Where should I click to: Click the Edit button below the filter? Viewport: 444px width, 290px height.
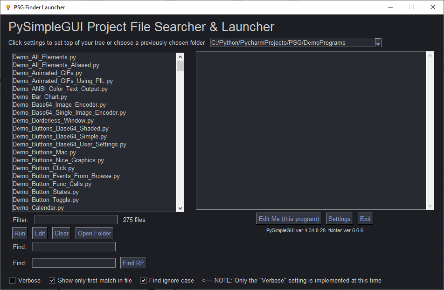pyautogui.click(x=40, y=233)
